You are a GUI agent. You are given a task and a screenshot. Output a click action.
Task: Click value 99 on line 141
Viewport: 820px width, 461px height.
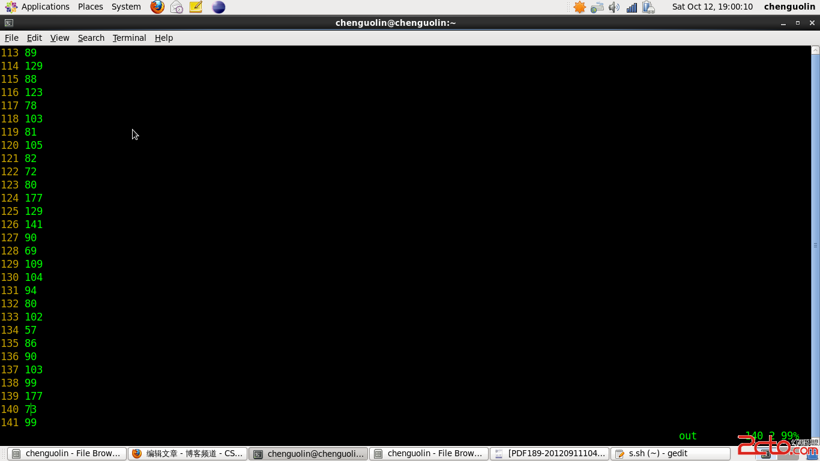click(x=31, y=423)
